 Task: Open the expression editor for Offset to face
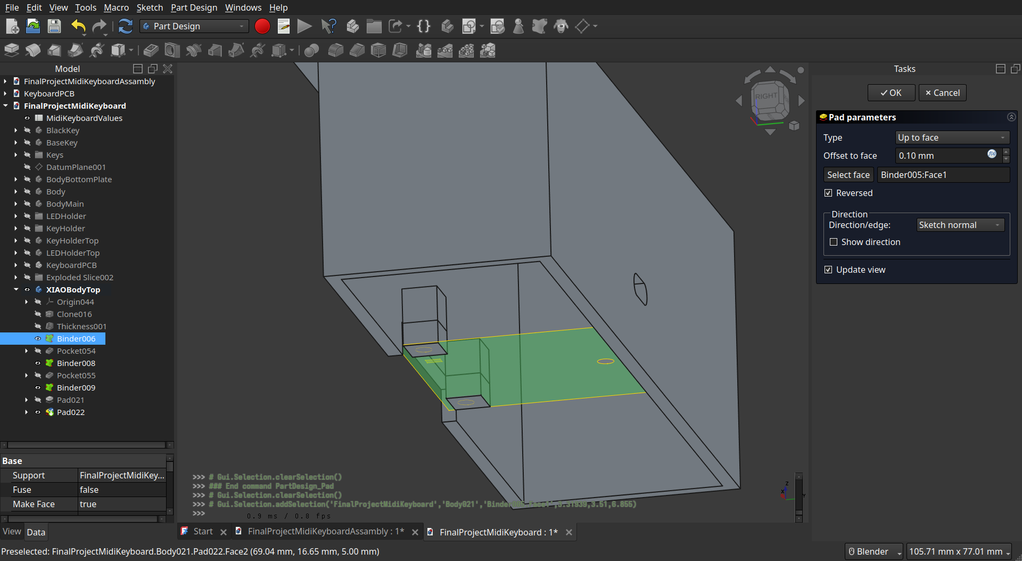tap(992, 154)
